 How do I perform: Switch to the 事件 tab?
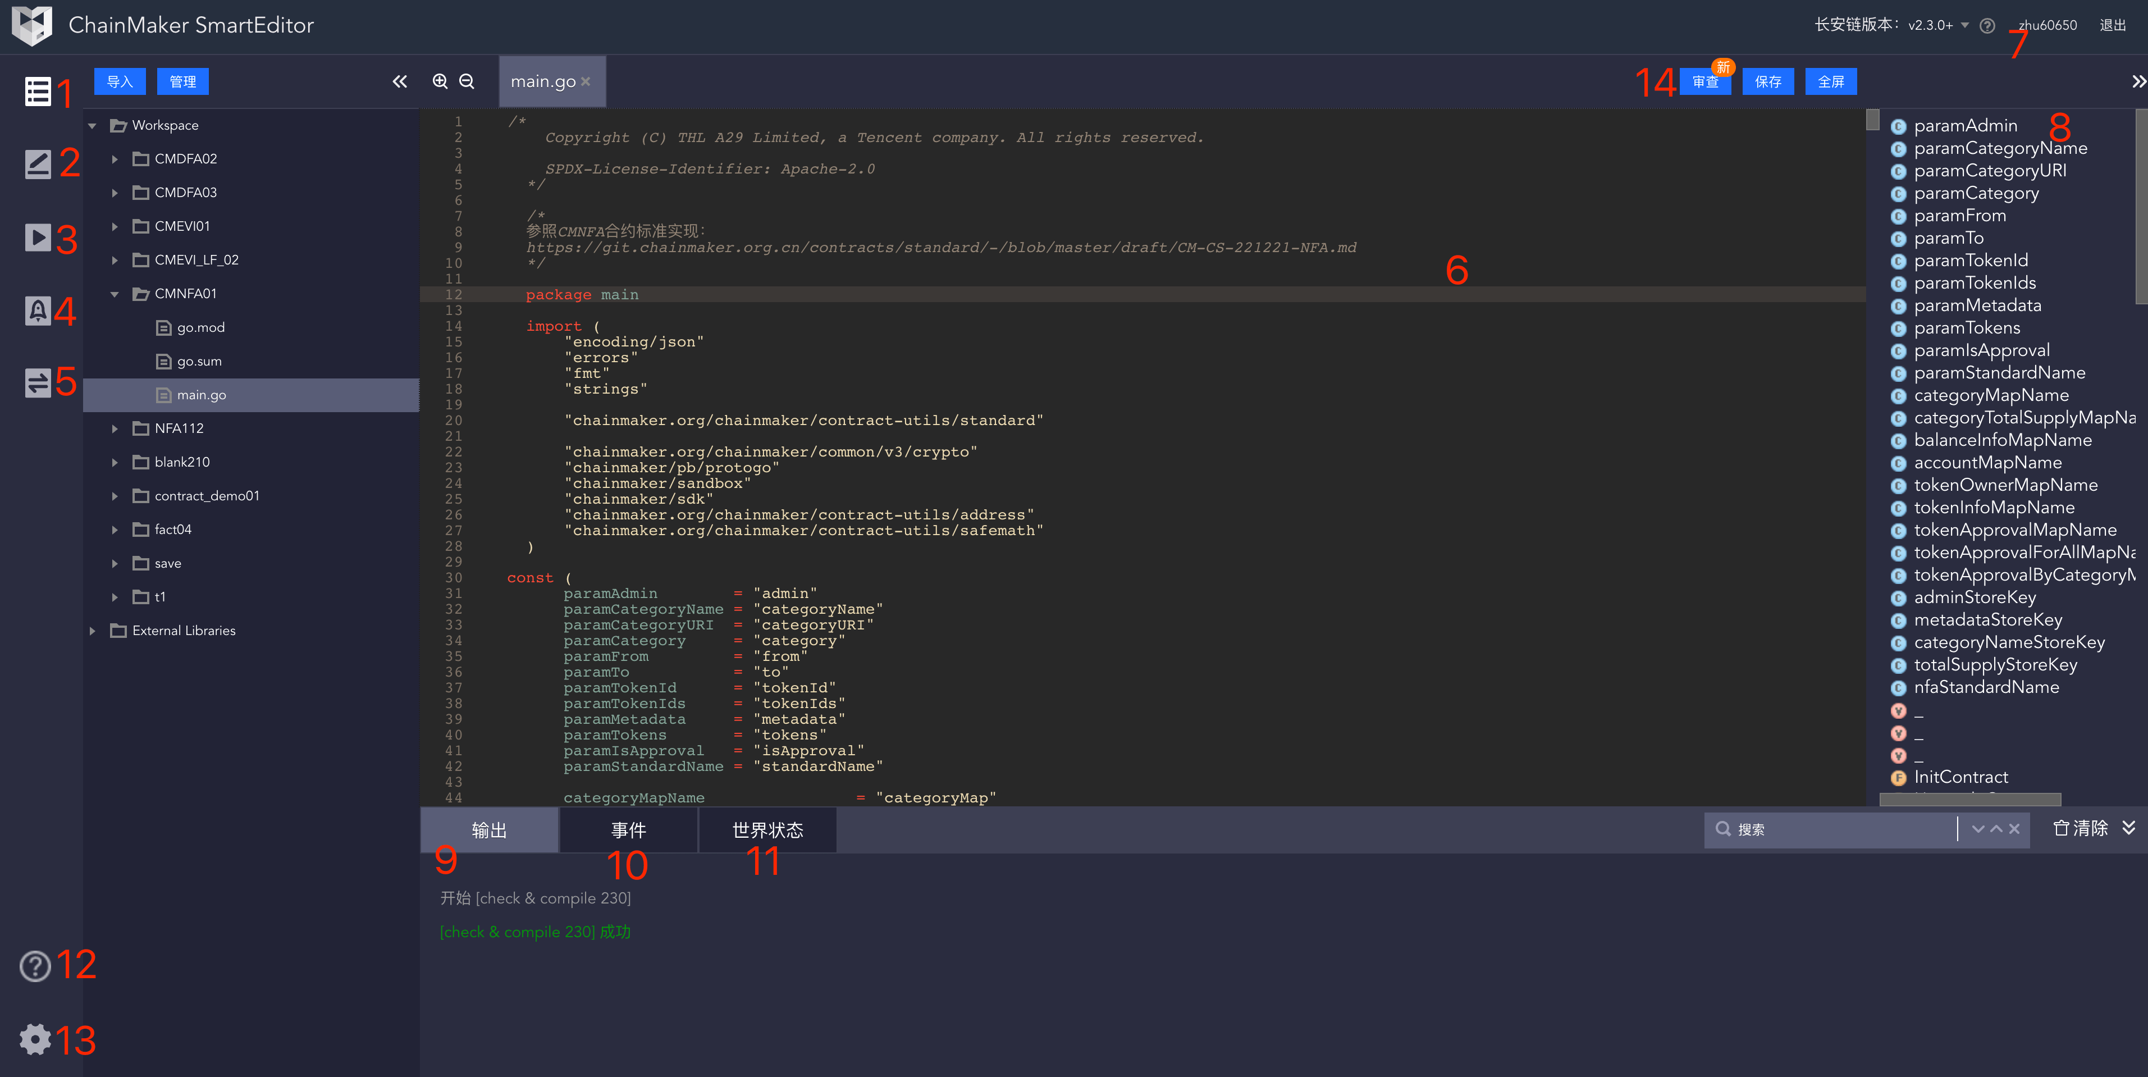(628, 830)
